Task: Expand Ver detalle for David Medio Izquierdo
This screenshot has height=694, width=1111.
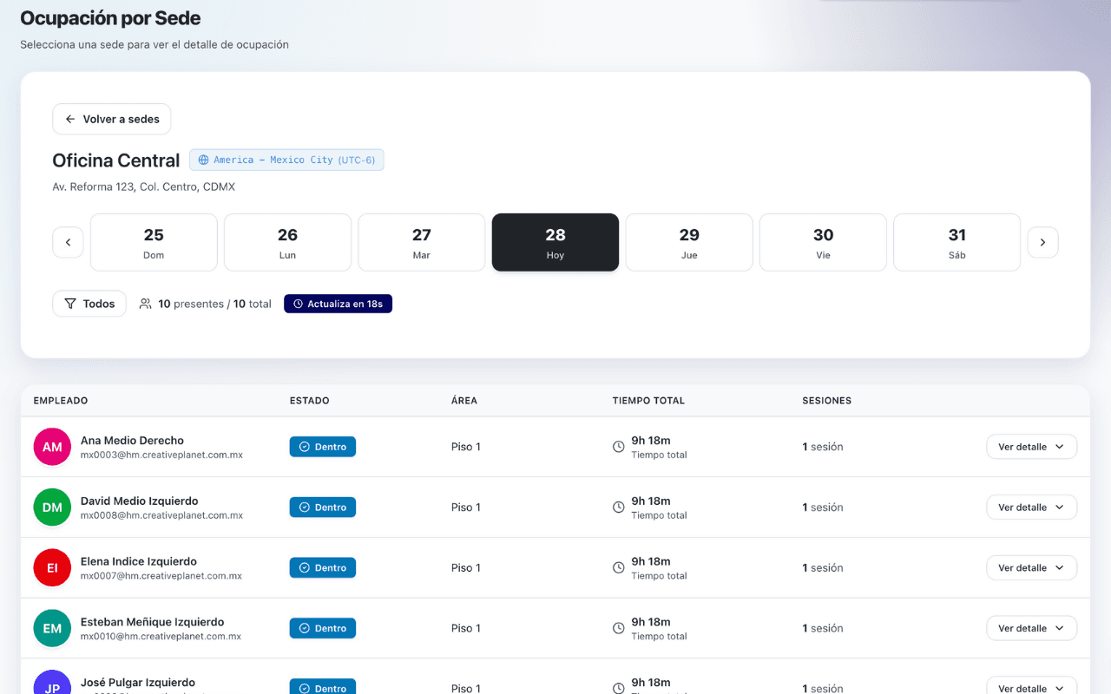Action: (x=1031, y=507)
